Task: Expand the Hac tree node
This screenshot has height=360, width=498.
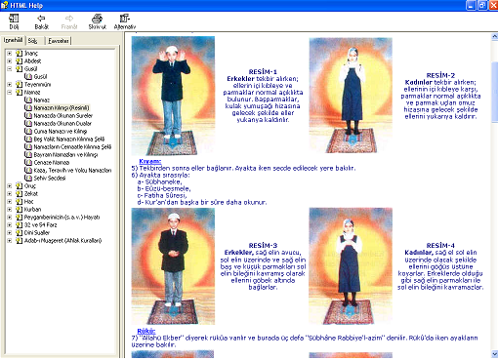Action: 10,201
